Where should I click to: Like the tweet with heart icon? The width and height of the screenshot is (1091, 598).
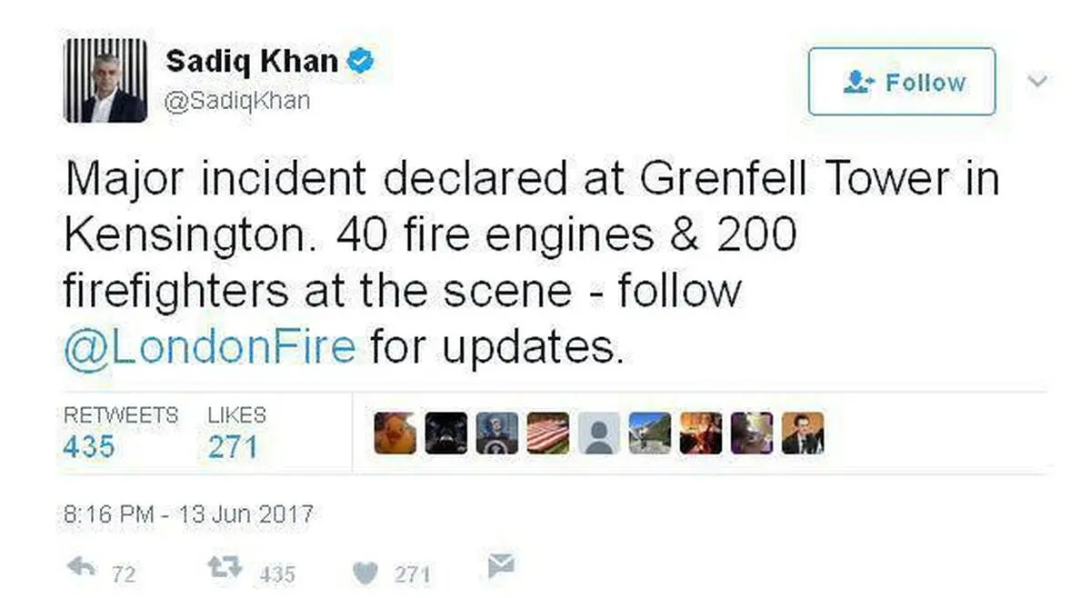point(364,571)
